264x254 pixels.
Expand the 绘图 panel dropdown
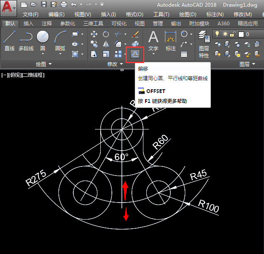pos(50,64)
